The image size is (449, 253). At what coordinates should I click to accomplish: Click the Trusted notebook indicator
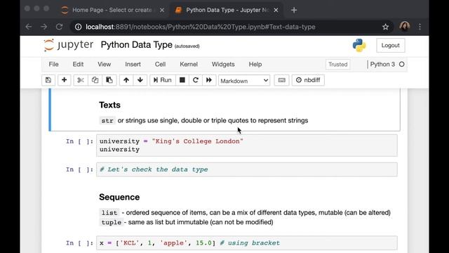coord(338,64)
